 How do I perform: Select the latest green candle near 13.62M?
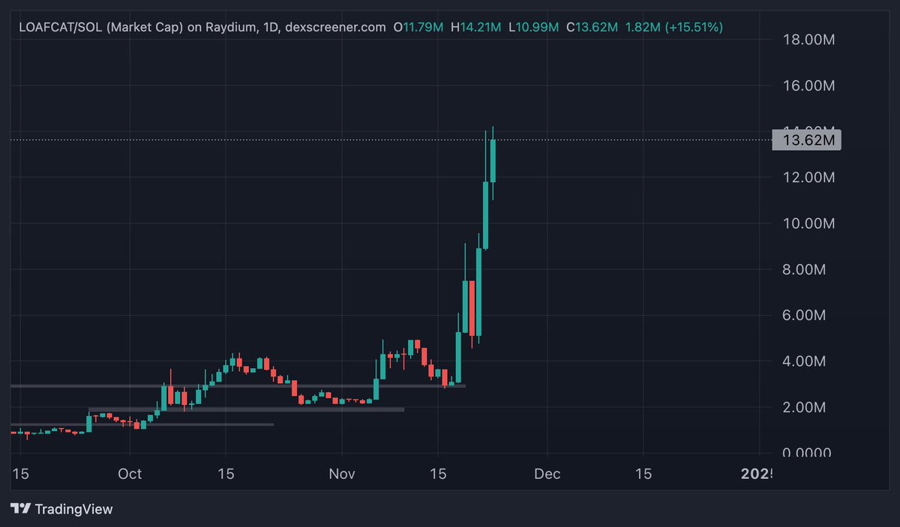click(x=493, y=160)
